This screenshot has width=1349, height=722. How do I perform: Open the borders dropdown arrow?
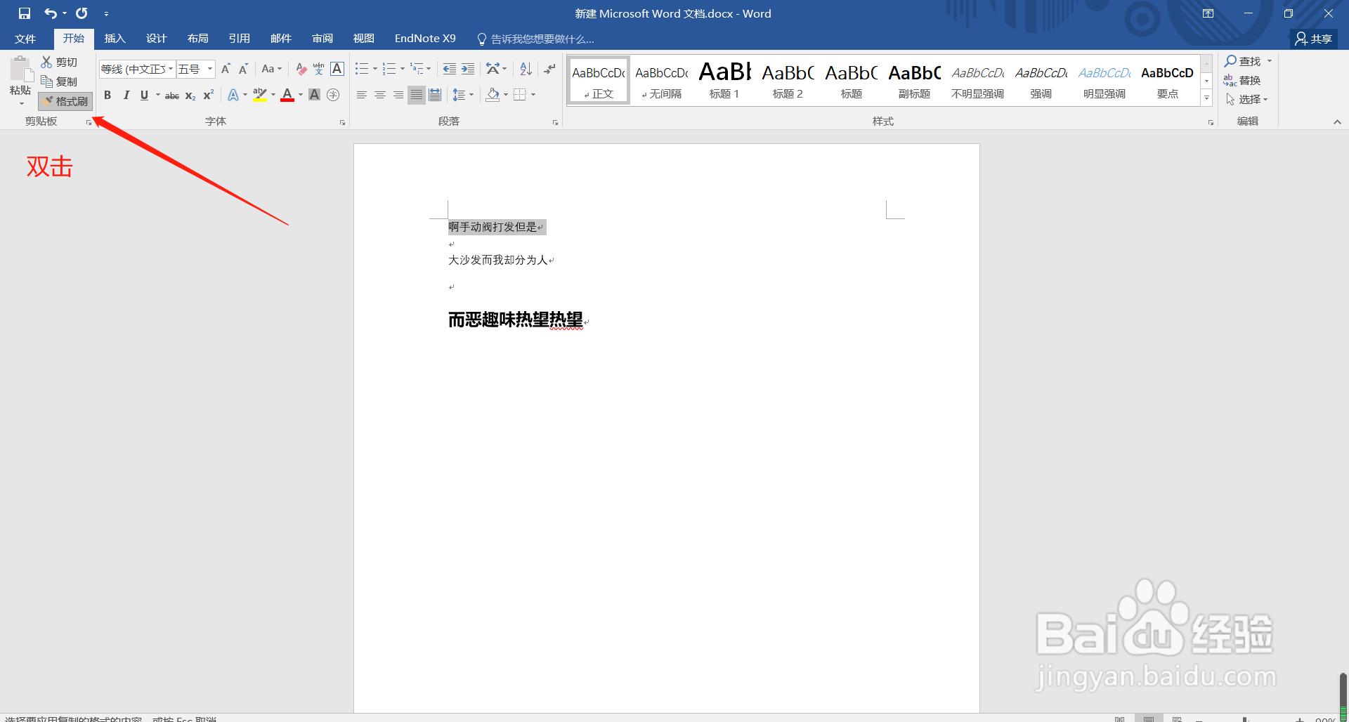(x=533, y=95)
